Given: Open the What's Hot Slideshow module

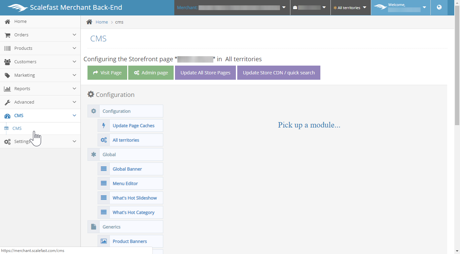Looking at the screenshot, I should click(135, 198).
